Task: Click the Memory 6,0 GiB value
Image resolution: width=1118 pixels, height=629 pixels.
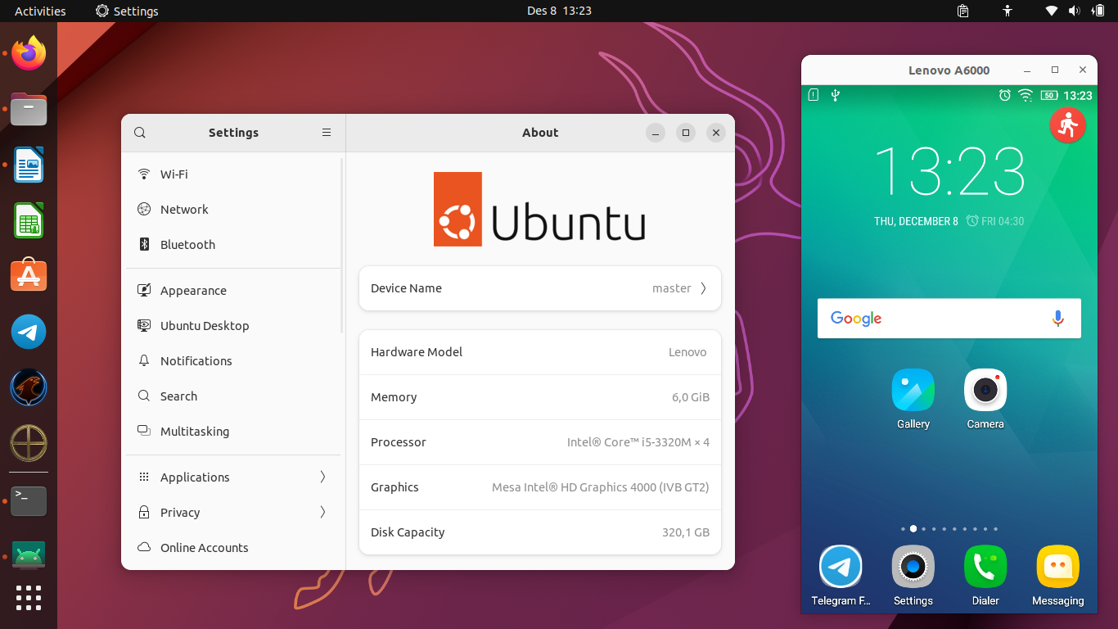Action: [x=691, y=397]
